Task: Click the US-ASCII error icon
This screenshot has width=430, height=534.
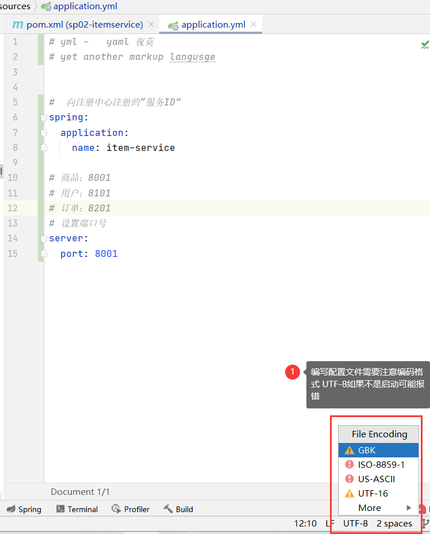Action: [350, 479]
